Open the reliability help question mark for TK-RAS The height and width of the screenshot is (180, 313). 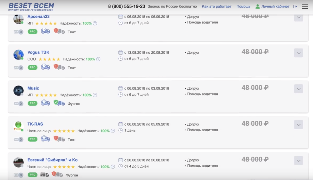pyautogui.click(x=112, y=131)
